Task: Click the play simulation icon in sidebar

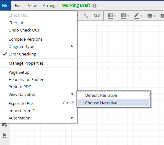Action: 4,136
